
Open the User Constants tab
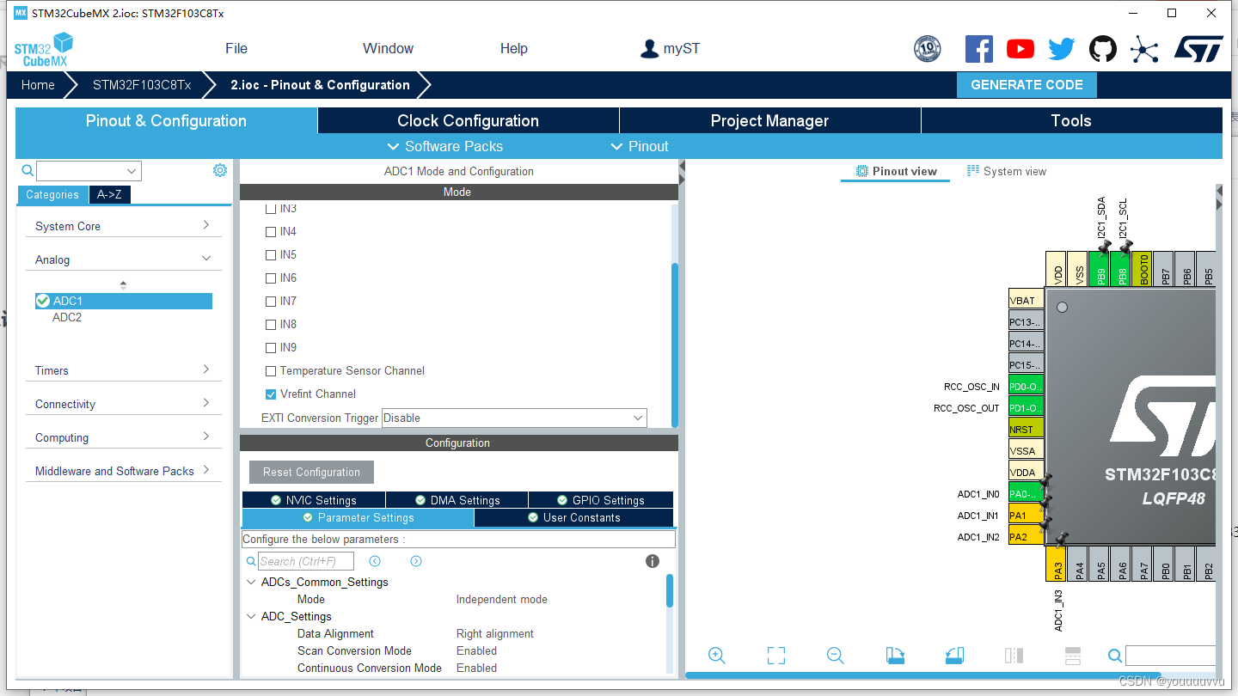tap(573, 517)
